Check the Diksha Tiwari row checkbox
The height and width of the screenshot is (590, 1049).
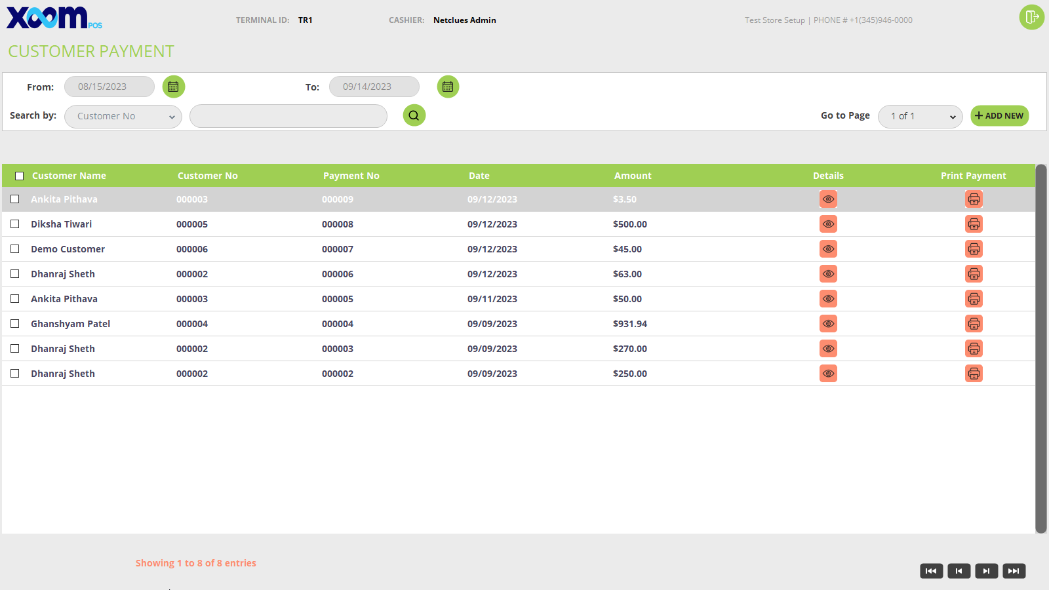click(x=15, y=224)
